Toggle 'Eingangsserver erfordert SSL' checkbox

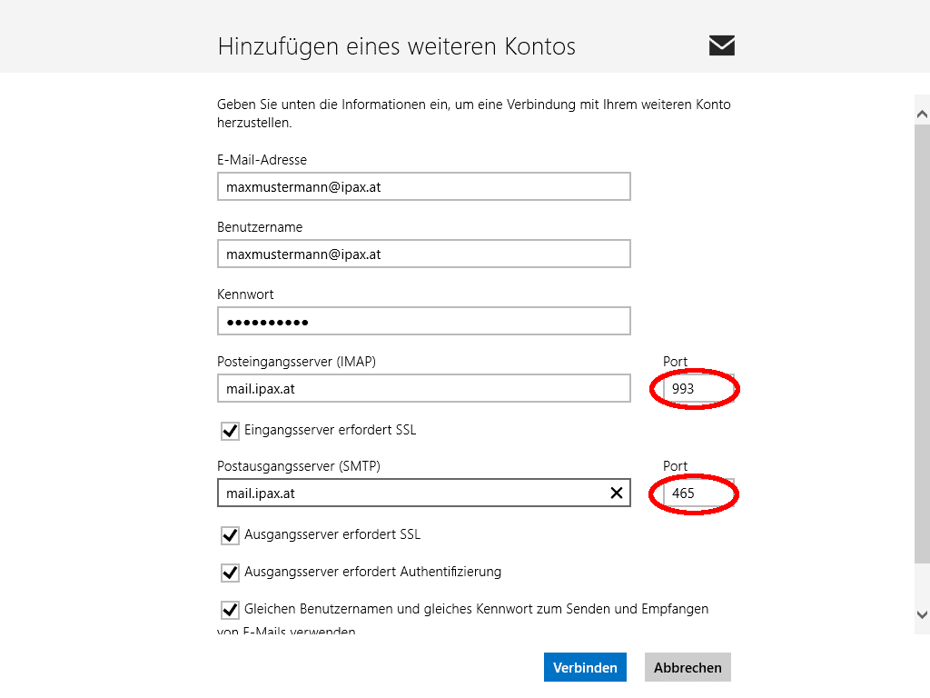coord(230,430)
